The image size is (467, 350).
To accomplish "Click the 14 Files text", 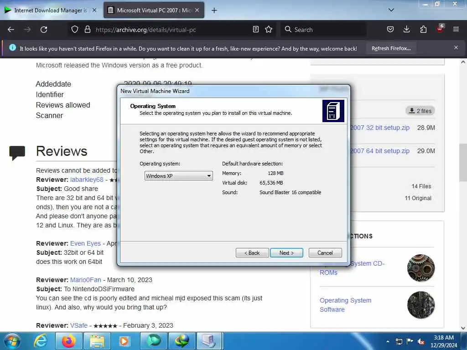I will [421, 186].
